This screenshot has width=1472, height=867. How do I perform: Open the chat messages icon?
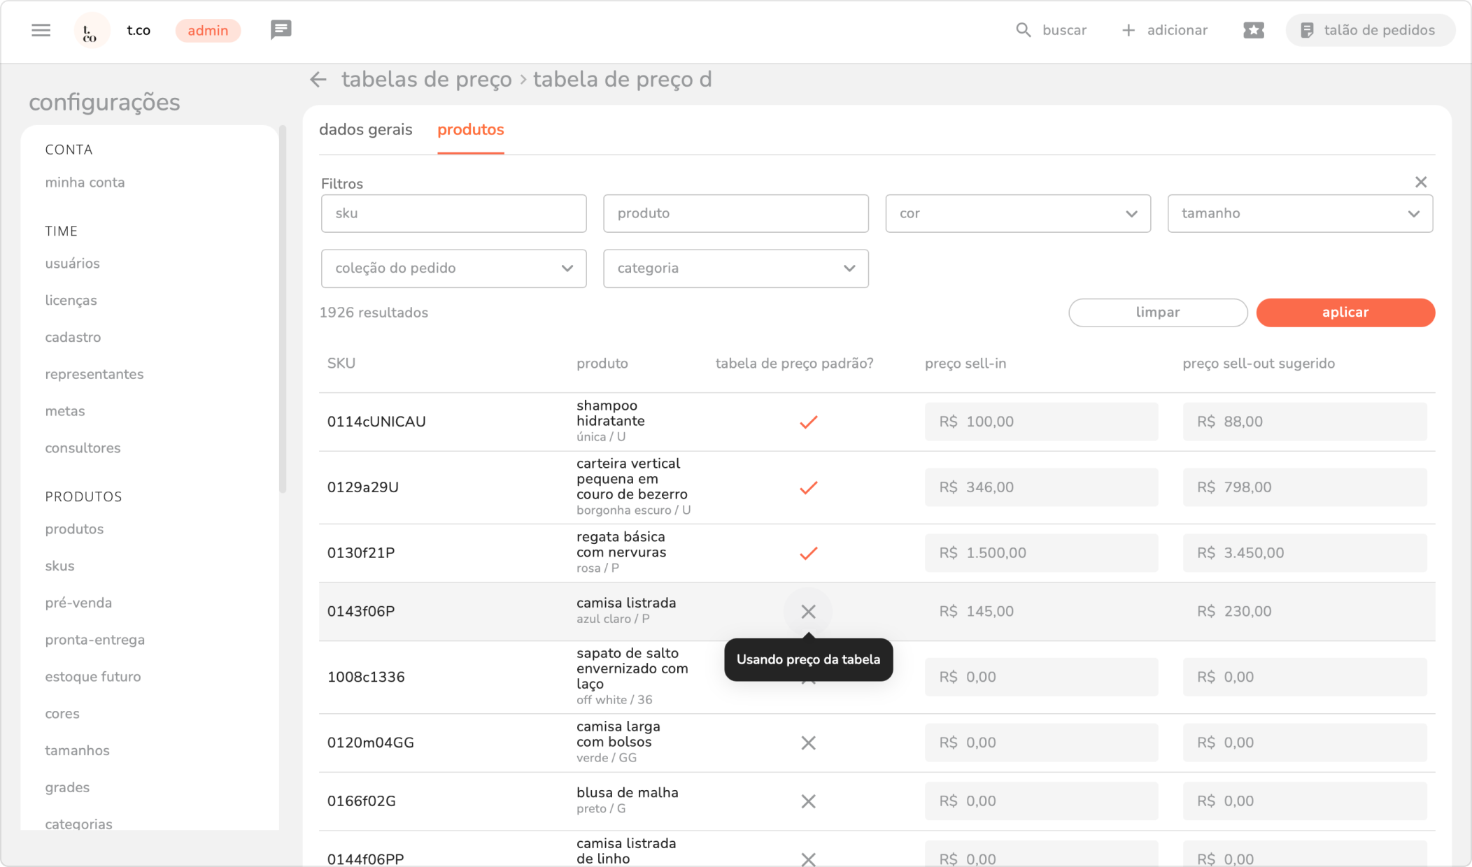coord(281,30)
